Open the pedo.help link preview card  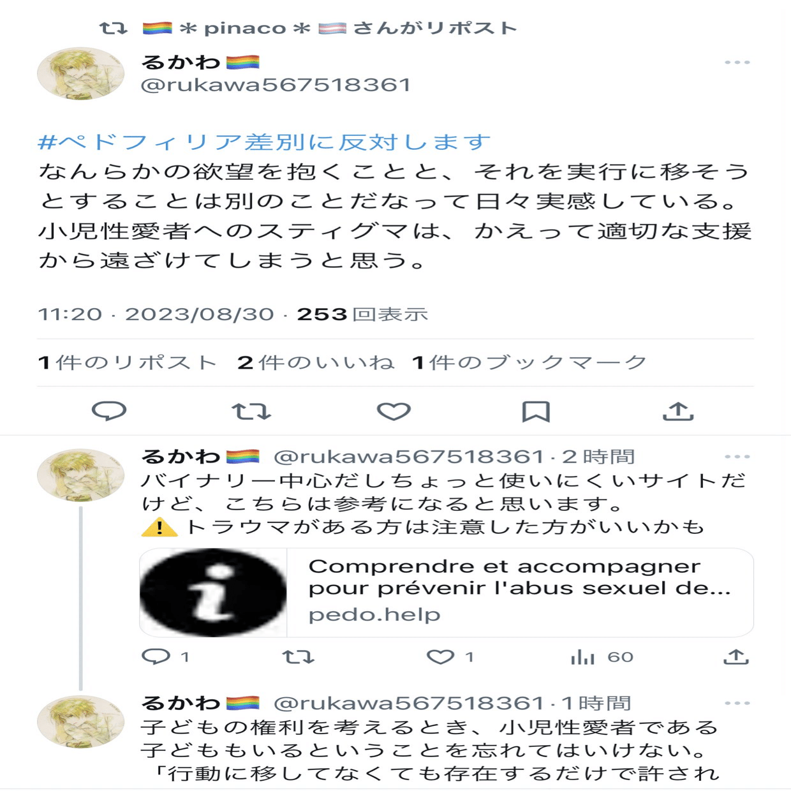click(447, 593)
